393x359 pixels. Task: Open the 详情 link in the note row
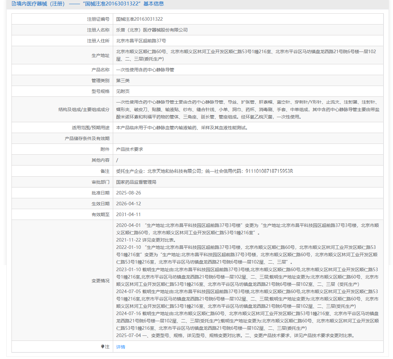(120, 347)
